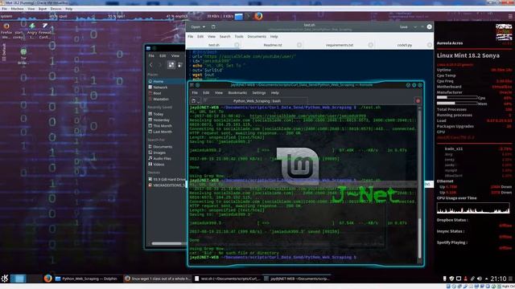The height and width of the screenshot is (289, 515).
Task: Switch to Python_Web_Scraping Dolphin taskbar entry
Action: coord(87,279)
